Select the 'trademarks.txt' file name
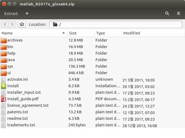 (x=21, y=125)
